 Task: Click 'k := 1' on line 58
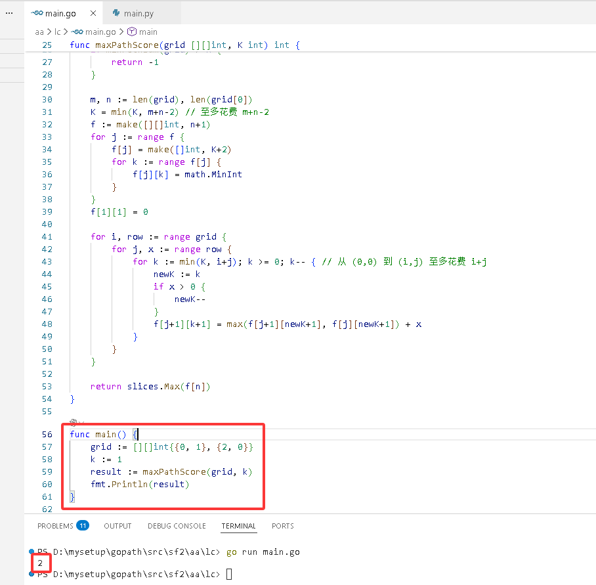coord(106,460)
